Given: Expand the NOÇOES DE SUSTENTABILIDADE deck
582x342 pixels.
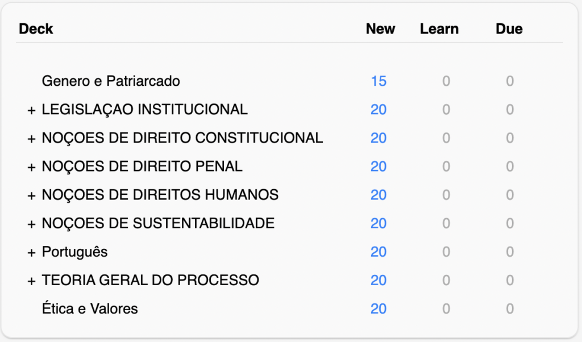Looking at the screenshot, I should (31, 224).
